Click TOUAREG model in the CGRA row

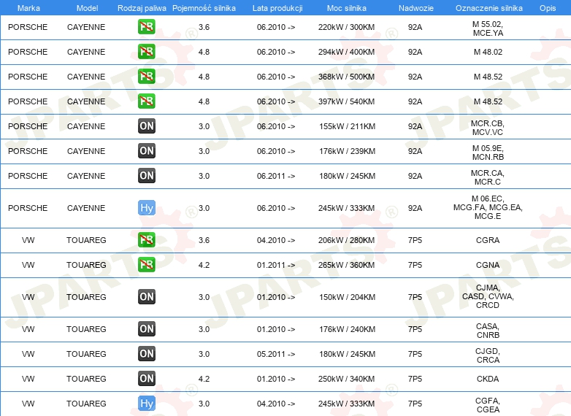pos(86,240)
